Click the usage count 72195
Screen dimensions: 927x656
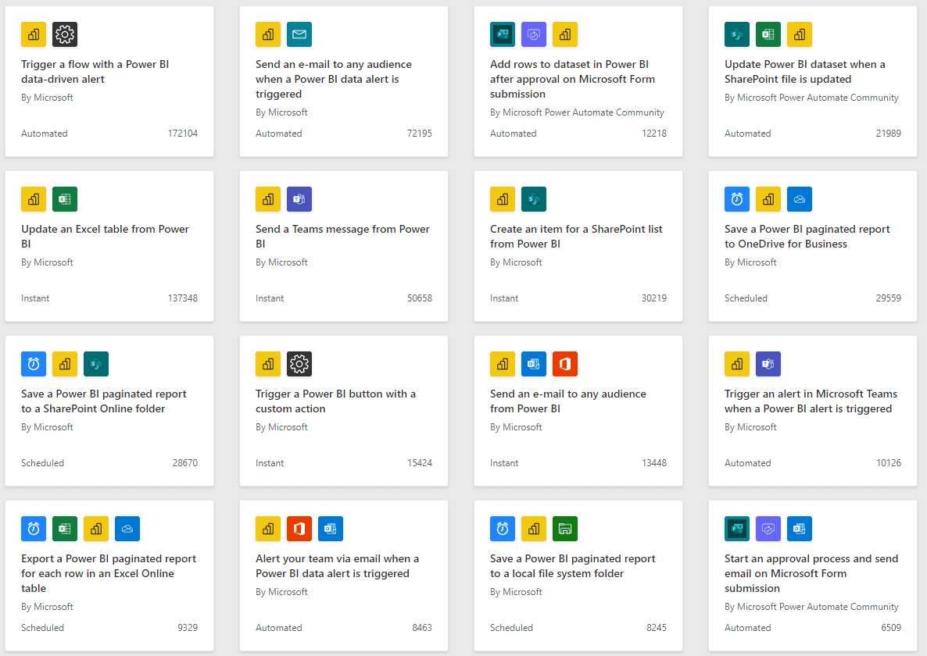(x=420, y=134)
